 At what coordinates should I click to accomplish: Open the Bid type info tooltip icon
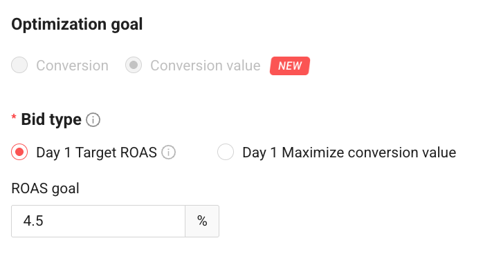(x=93, y=120)
